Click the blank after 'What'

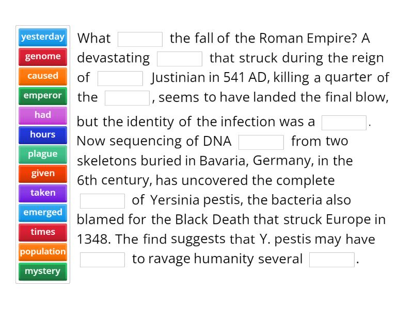tap(140, 38)
